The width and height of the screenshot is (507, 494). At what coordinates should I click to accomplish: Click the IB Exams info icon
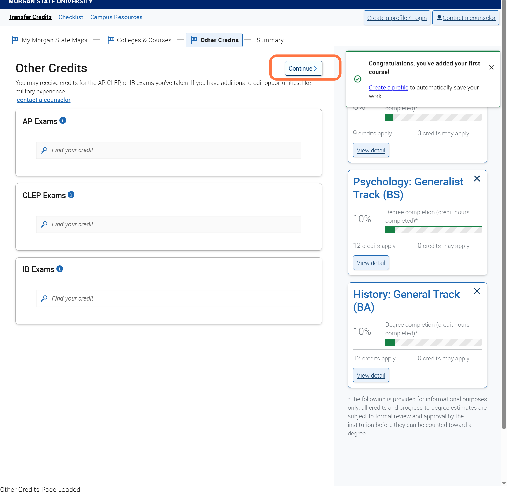(60, 269)
